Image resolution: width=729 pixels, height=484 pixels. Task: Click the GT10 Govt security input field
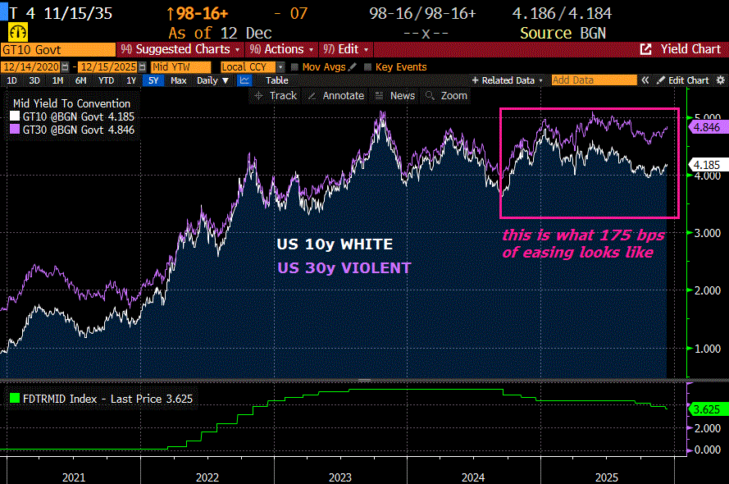57,49
